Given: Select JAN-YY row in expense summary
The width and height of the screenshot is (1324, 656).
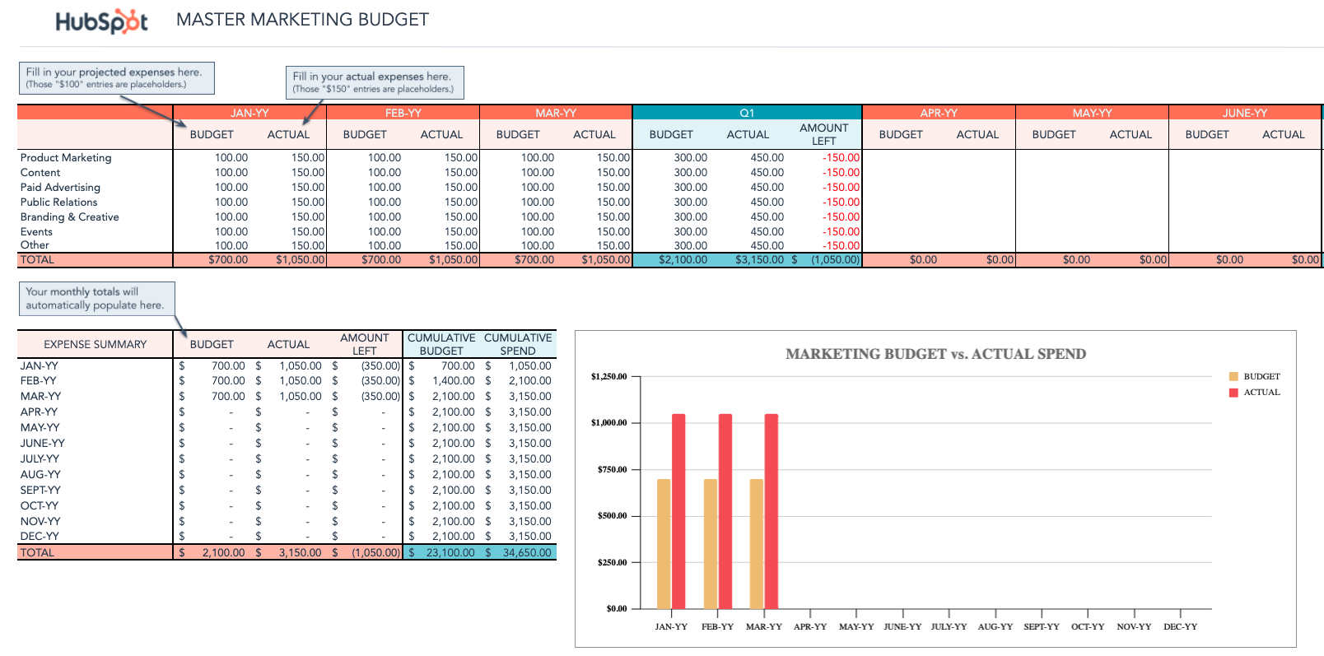Looking at the screenshot, I should (287, 365).
